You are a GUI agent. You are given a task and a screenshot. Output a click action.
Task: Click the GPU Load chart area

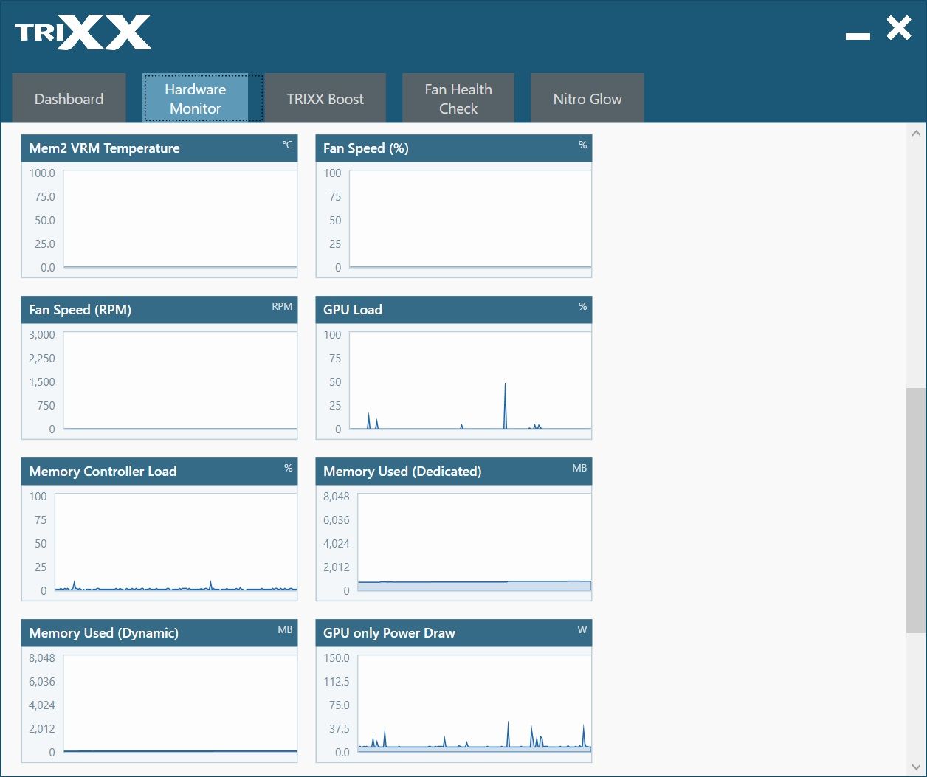470,381
